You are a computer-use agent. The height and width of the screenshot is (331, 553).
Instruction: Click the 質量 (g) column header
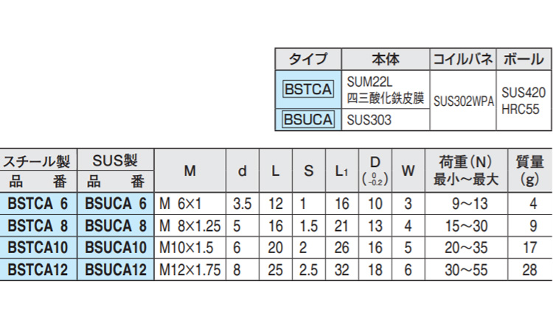529,170
